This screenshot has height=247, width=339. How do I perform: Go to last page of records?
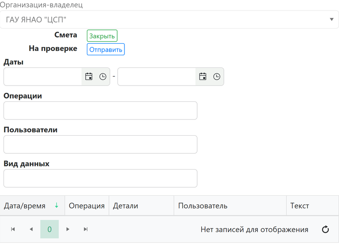pyautogui.click(x=86, y=229)
